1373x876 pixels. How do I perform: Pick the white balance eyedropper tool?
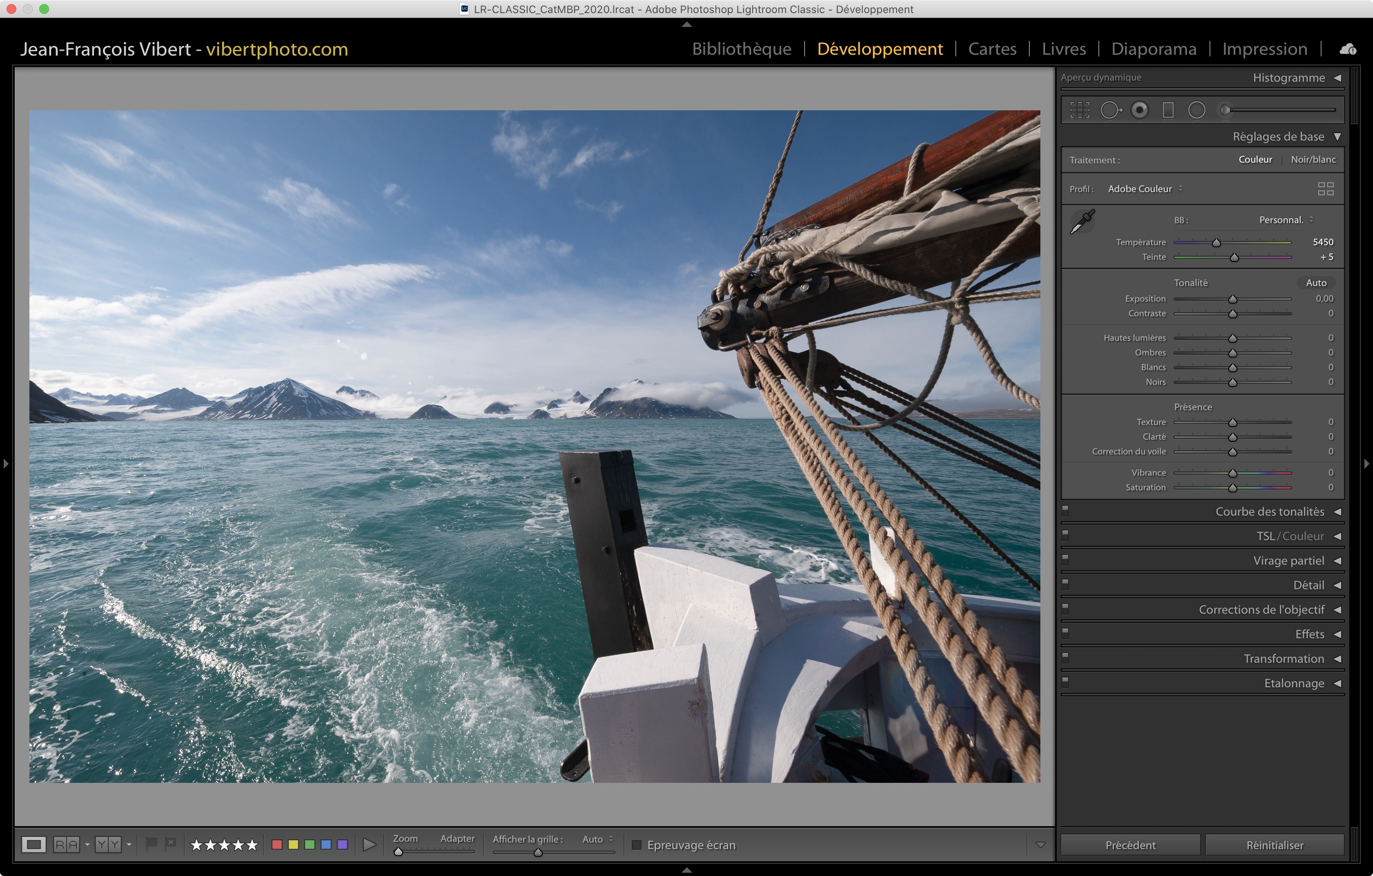tap(1082, 221)
